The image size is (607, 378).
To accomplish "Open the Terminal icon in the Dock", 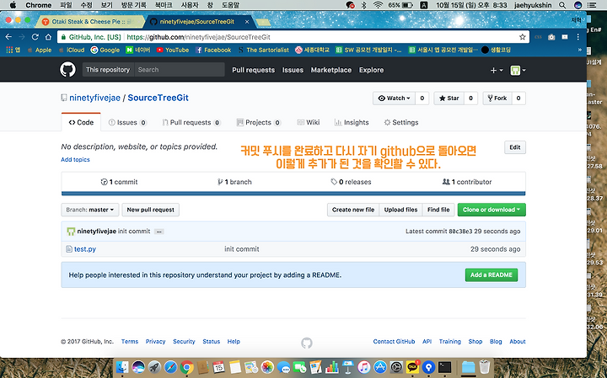I will [444, 367].
